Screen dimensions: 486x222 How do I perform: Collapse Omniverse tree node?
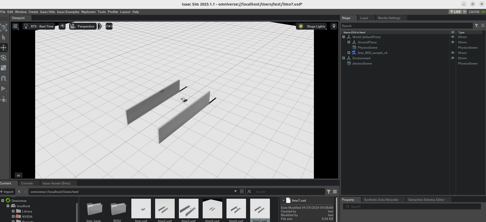[x=3, y=201]
